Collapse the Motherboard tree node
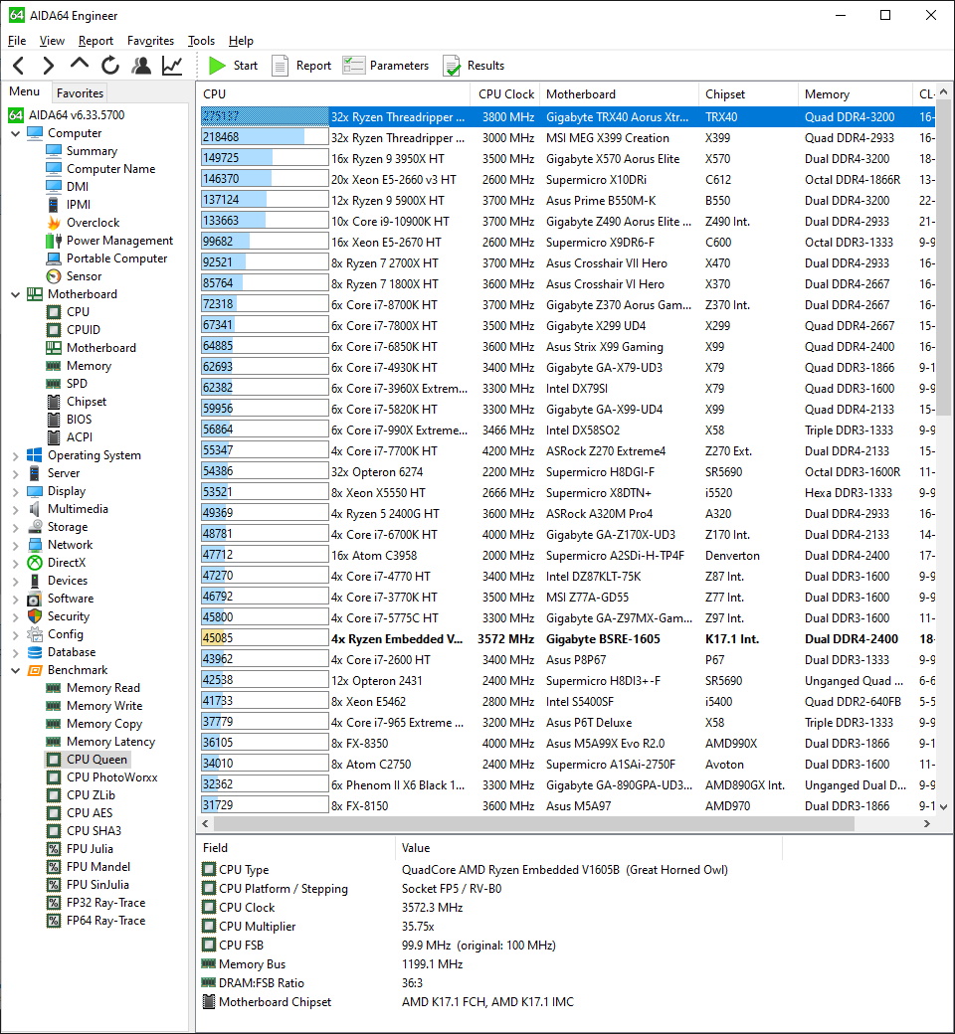955x1034 pixels. (15, 294)
